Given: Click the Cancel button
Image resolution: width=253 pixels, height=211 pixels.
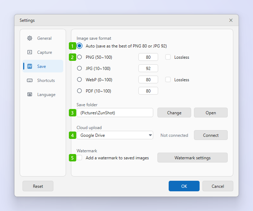Looking at the screenshot, I should pyautogui.click(x=218, y=186).
